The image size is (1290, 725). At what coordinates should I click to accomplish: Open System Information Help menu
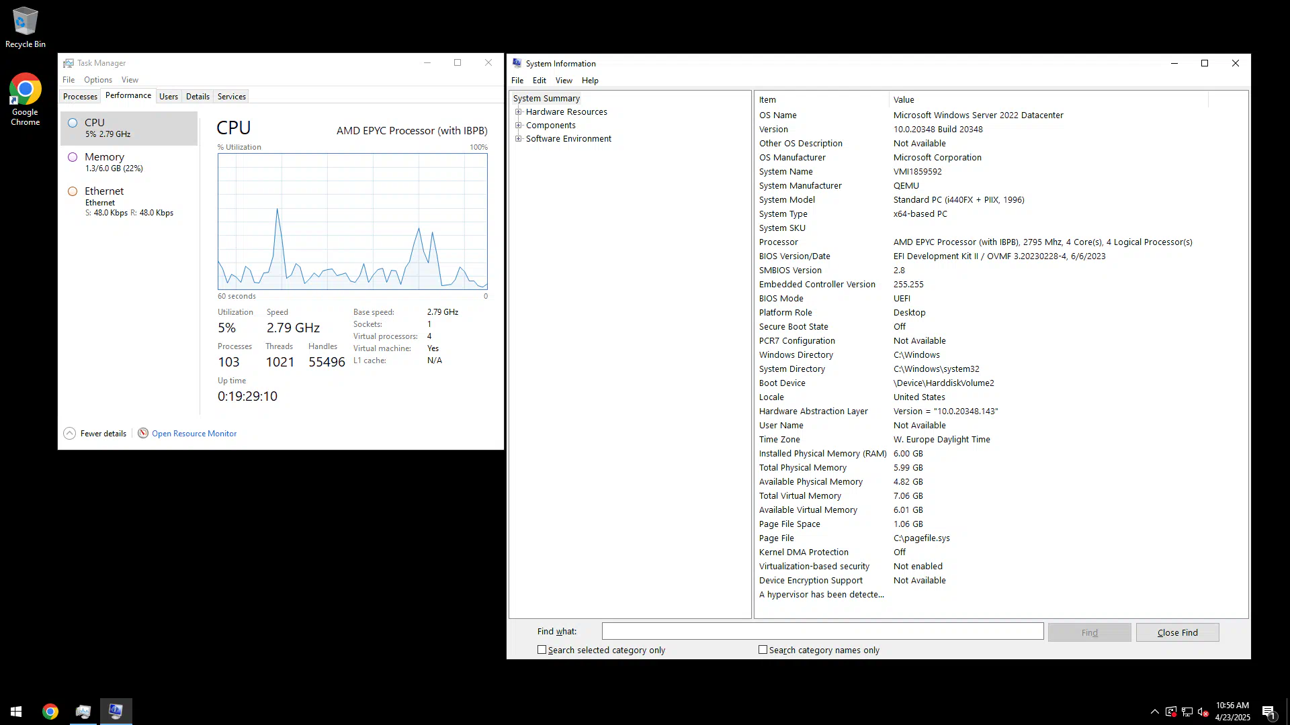click(x=590, y=81)
